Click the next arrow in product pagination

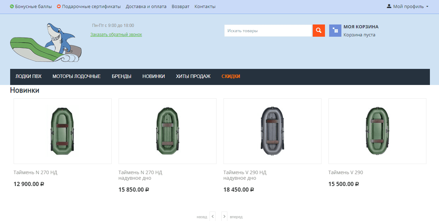pos(224,216)
